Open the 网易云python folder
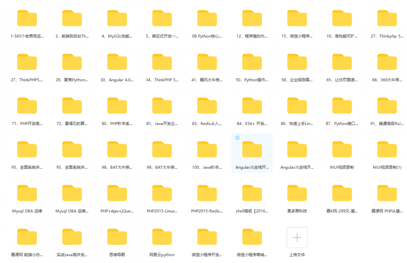The width and height of the screenshot is (407, 263). tap(162, 237)
